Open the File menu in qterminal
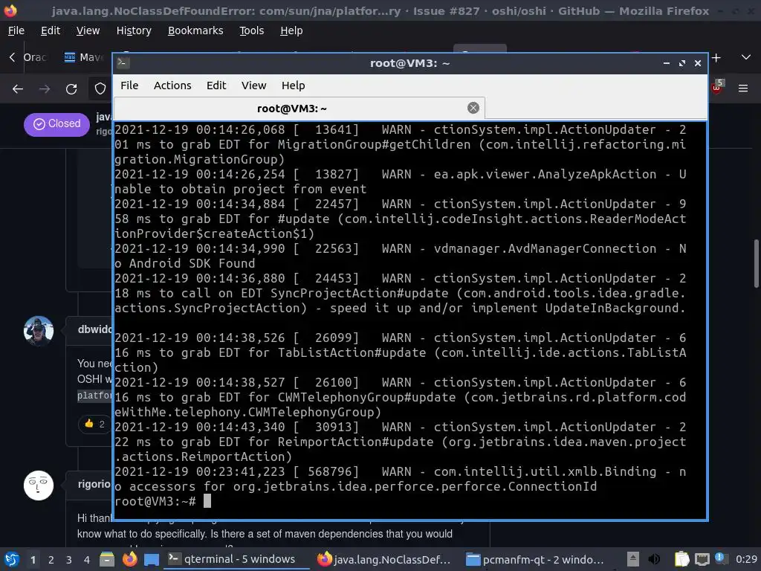Screen dimensions: 761x571 129,86
